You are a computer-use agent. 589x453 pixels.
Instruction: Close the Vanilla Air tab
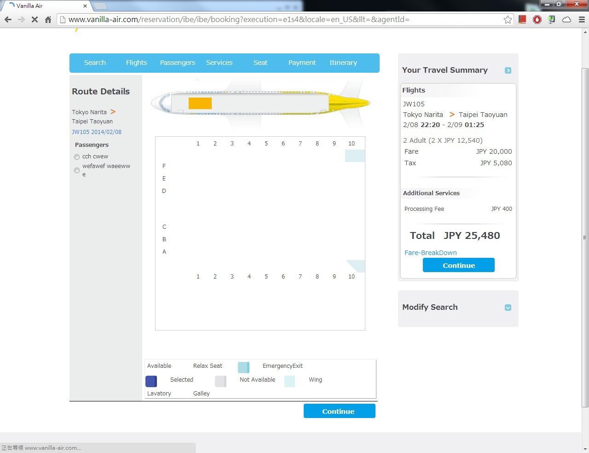pyautogui.click(x=85, y=6)
